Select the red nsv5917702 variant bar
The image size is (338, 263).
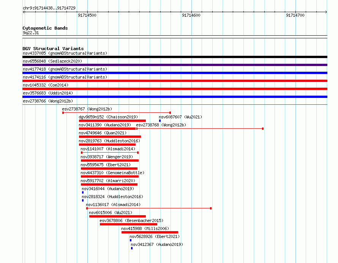(109, 184)
